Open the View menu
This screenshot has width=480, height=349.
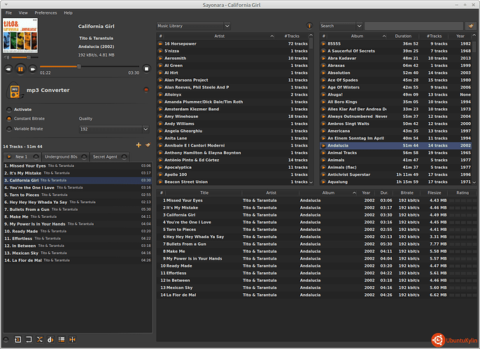23,13
